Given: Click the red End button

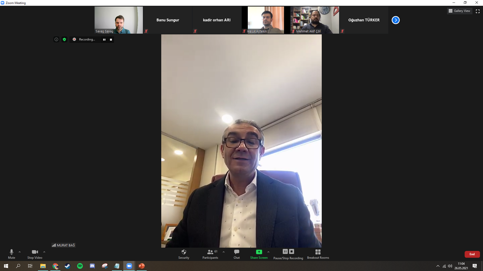Looking at the screenshot, I should [x=472, y=254].
